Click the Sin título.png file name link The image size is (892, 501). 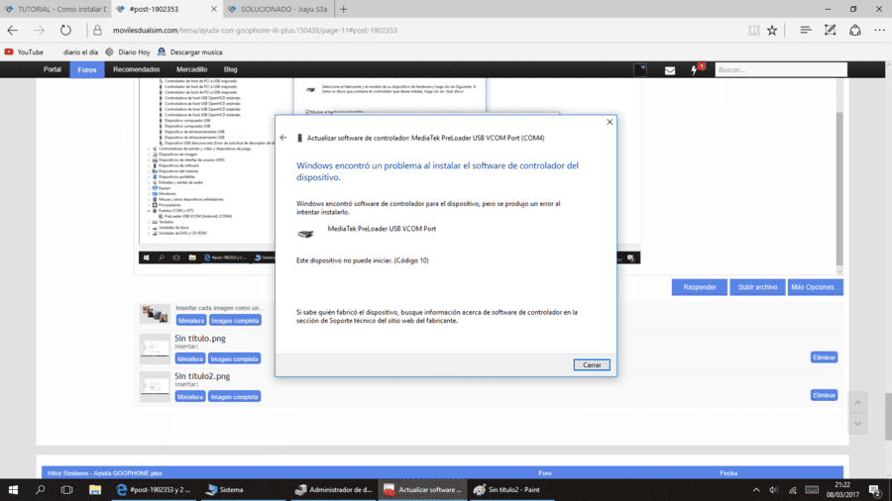tap(200, 338)
